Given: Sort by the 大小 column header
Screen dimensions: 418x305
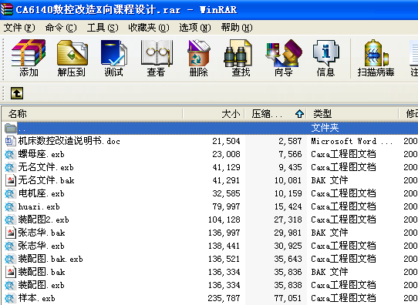Looking at the screenshot, I should coord(214,114).
